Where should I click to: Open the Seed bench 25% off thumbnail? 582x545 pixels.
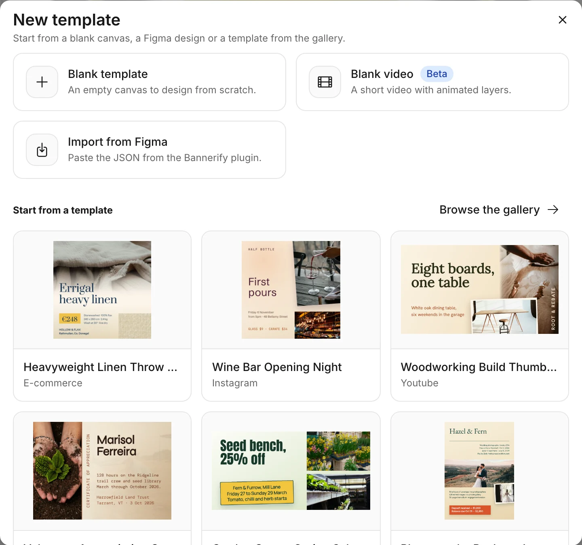291,471
